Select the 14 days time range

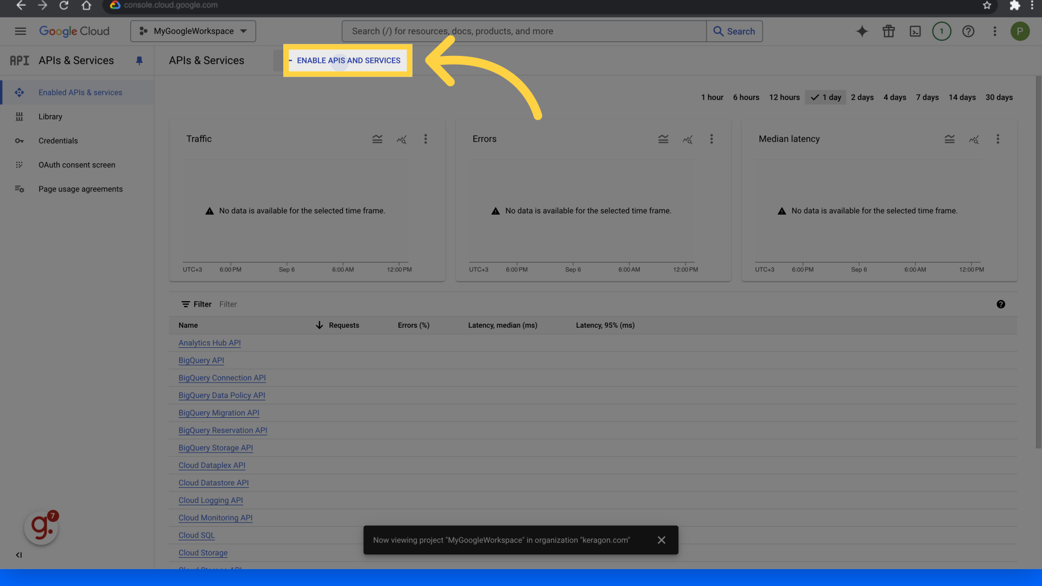[x=962, y=97]
